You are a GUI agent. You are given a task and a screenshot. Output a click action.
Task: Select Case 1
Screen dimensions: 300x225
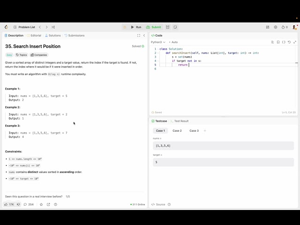160,131
